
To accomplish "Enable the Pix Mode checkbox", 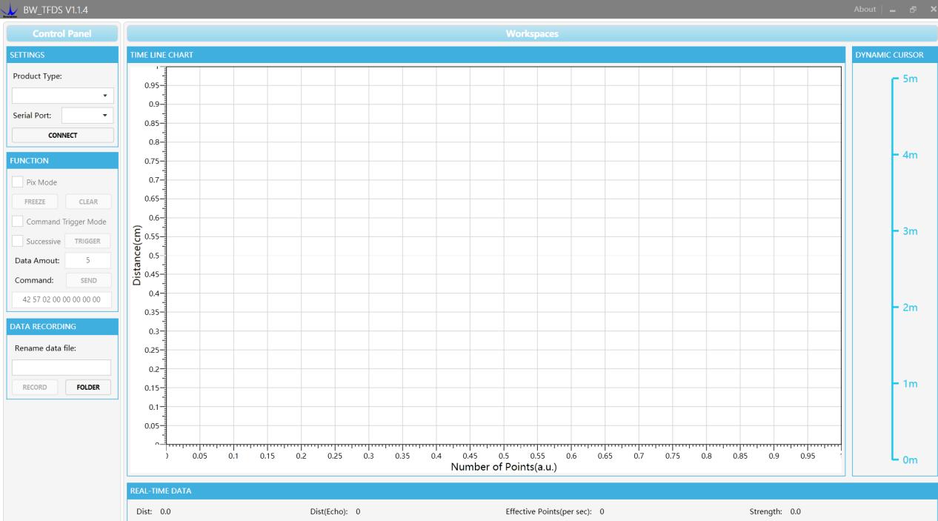I will coord(18,182).
